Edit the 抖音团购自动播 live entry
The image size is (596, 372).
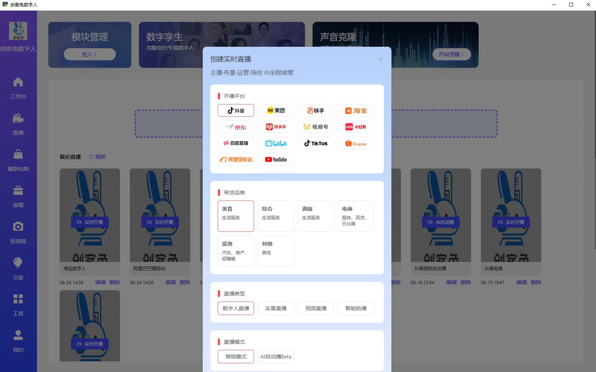click(451, 282)
